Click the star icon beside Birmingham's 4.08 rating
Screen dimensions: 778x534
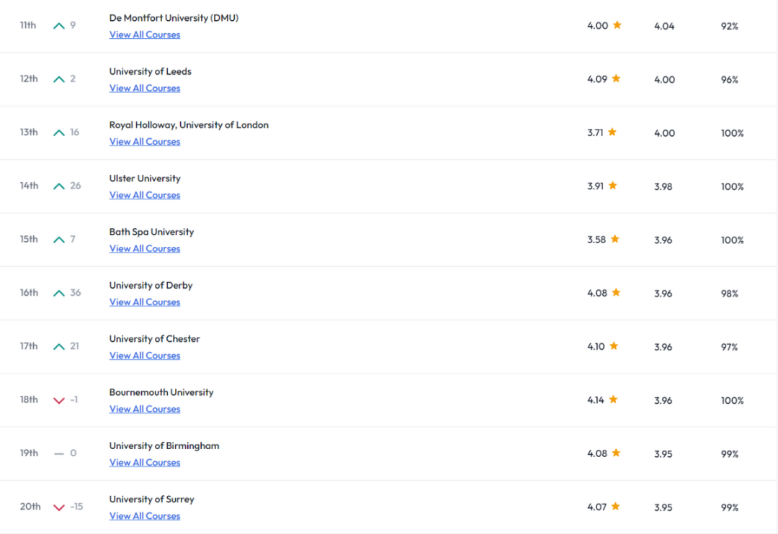tap(616, 453)
